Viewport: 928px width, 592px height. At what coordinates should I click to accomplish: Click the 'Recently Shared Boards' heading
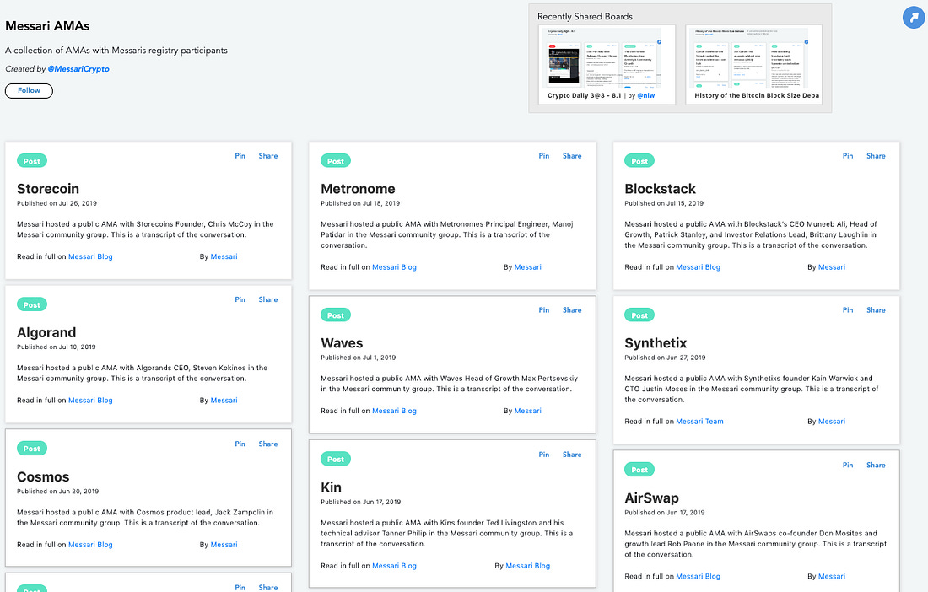point(585,17)
